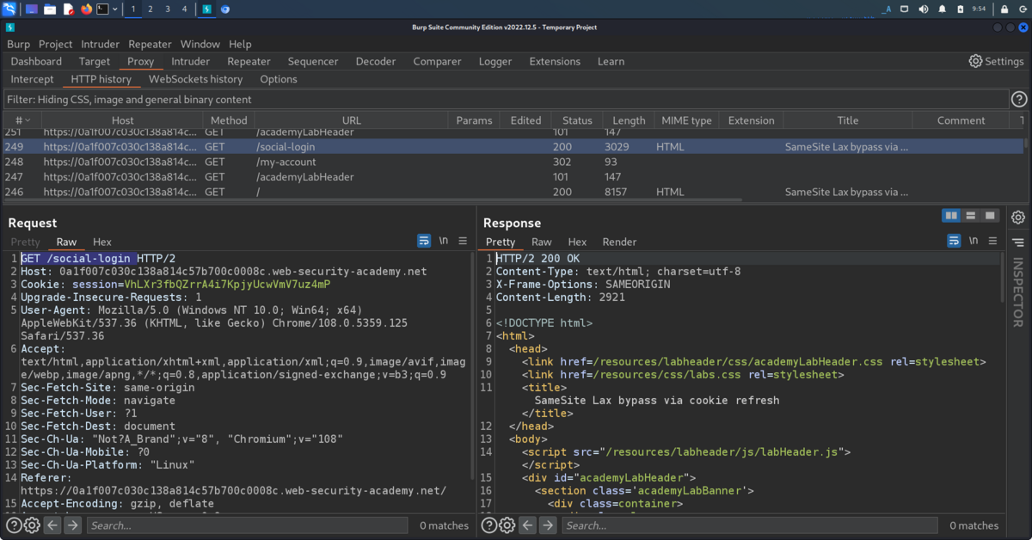
Task: Open the Project menu
Action: click(56, 44)
